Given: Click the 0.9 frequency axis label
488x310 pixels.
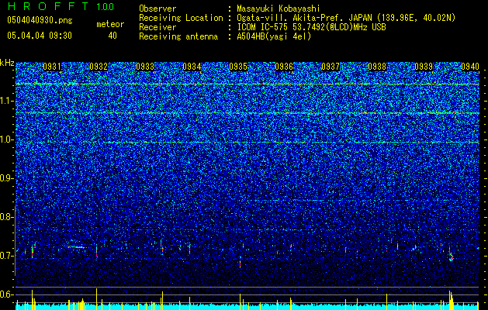Looking at the screenshot, I should 7,178.
